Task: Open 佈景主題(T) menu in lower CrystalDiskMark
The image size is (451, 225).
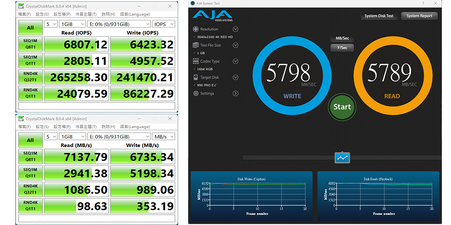Action: coord(86,127)
